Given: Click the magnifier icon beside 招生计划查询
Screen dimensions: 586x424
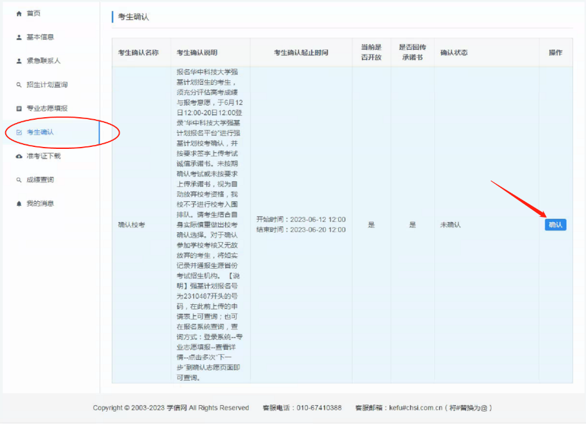Looking at the screenshot, I should [19, 85].
